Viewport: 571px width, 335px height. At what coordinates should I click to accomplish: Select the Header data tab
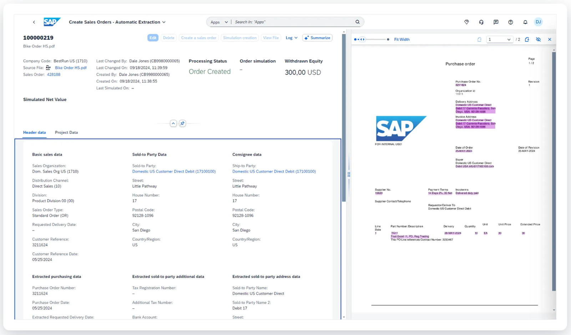point(34,132)
